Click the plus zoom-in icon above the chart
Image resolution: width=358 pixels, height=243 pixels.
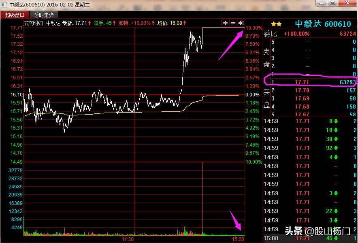[225, 23]
